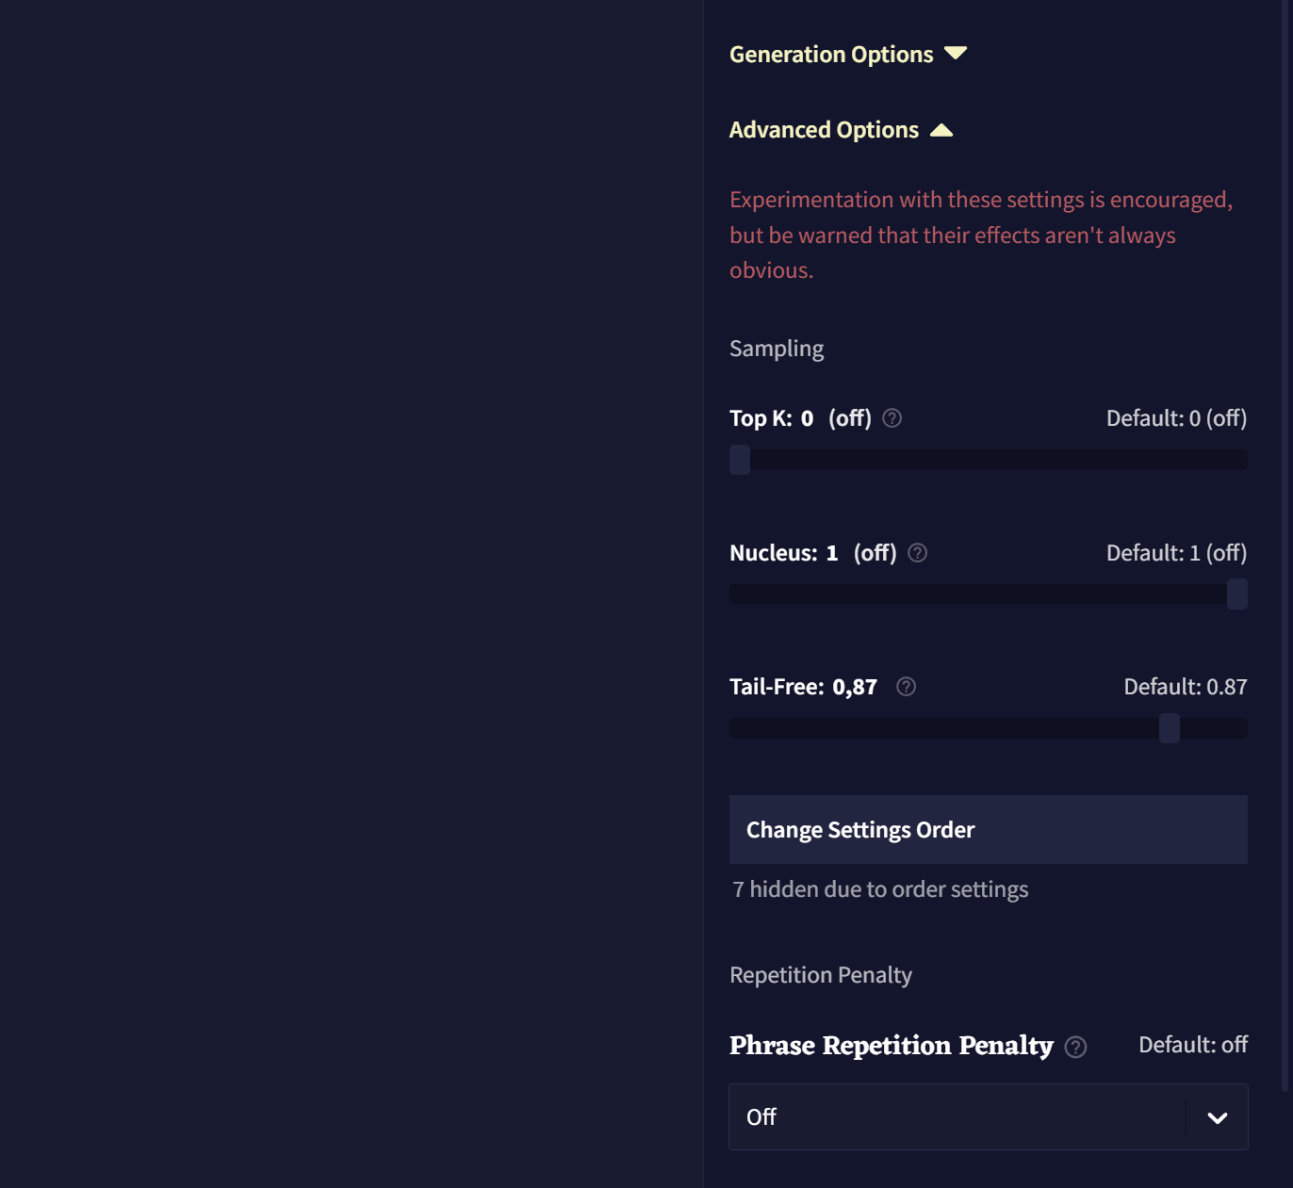Click the Tail-Free slider handle
Screen dimensions: 1293x1188
point(1169,728)
